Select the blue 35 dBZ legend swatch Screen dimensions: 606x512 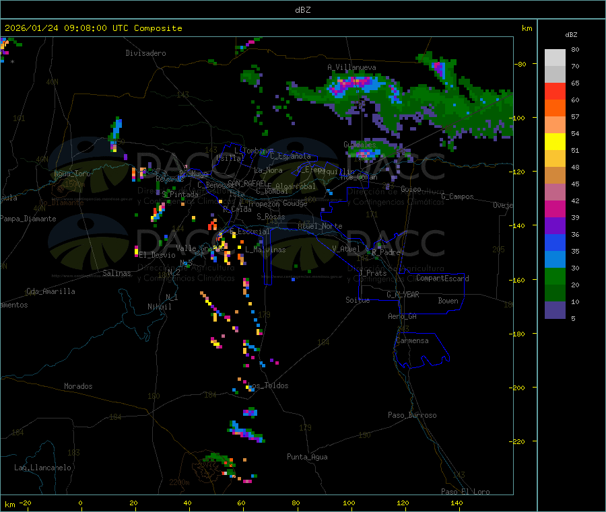555,242
